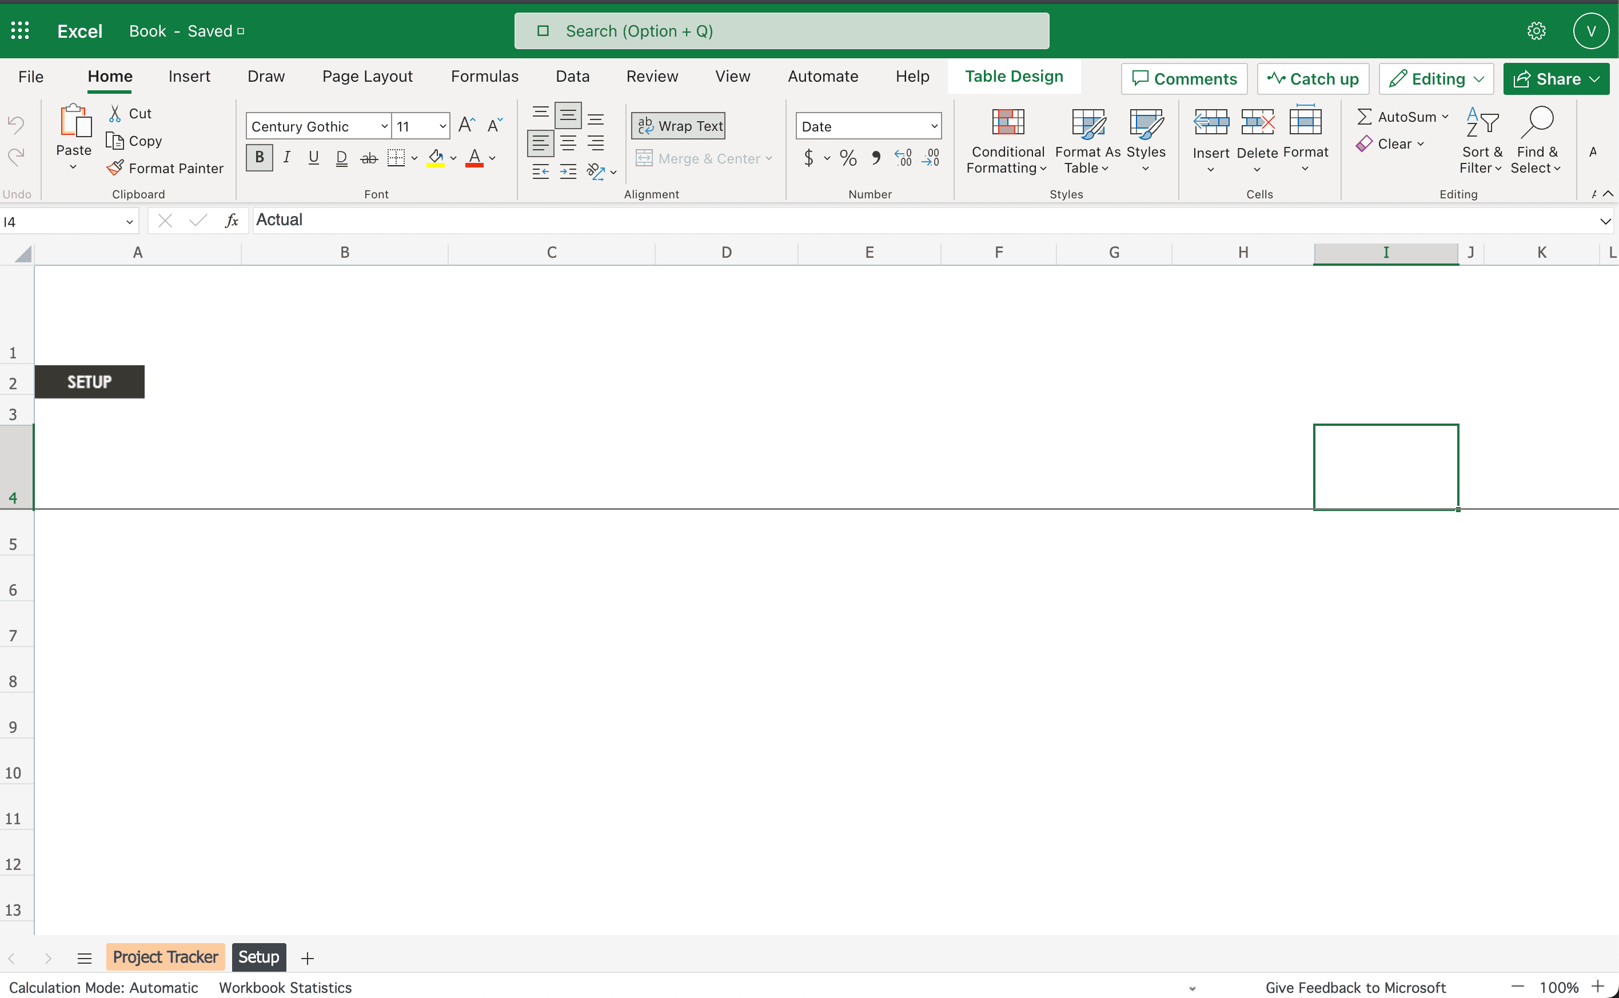The image size is (1619, 998).
Task: Decrease indent icon
Action: (x=541, y=171)
